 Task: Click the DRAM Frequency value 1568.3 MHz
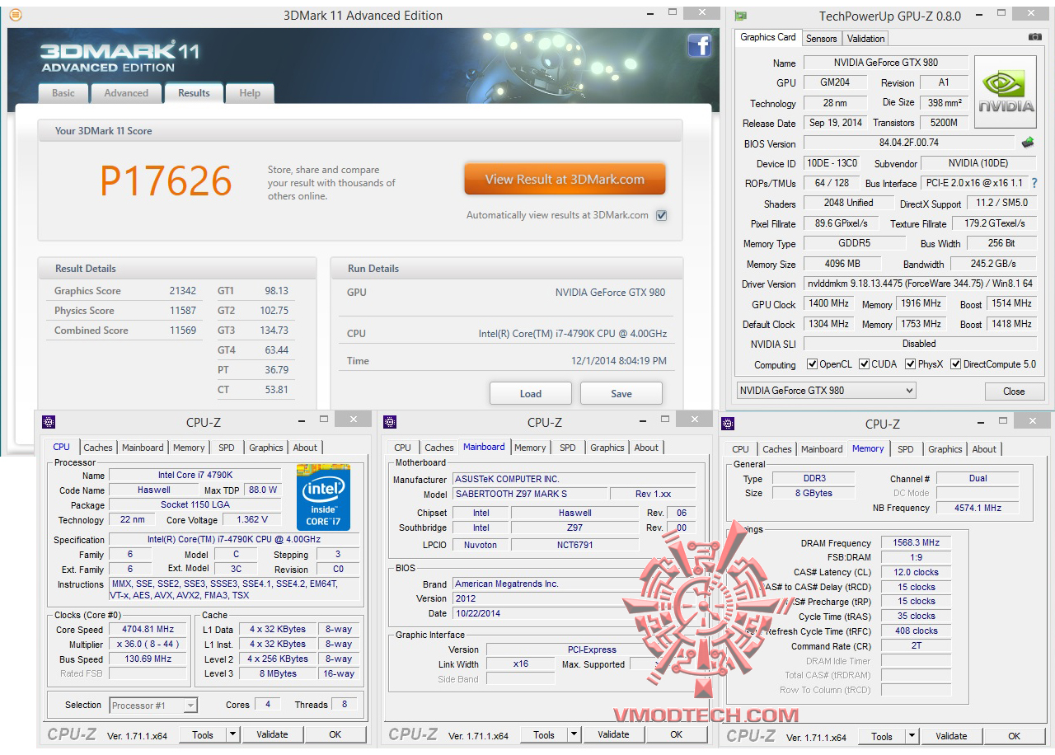pyautogui.click(x=916, y=543)
